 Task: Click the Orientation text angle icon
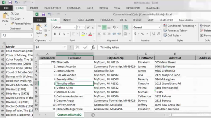coord(114,27)
